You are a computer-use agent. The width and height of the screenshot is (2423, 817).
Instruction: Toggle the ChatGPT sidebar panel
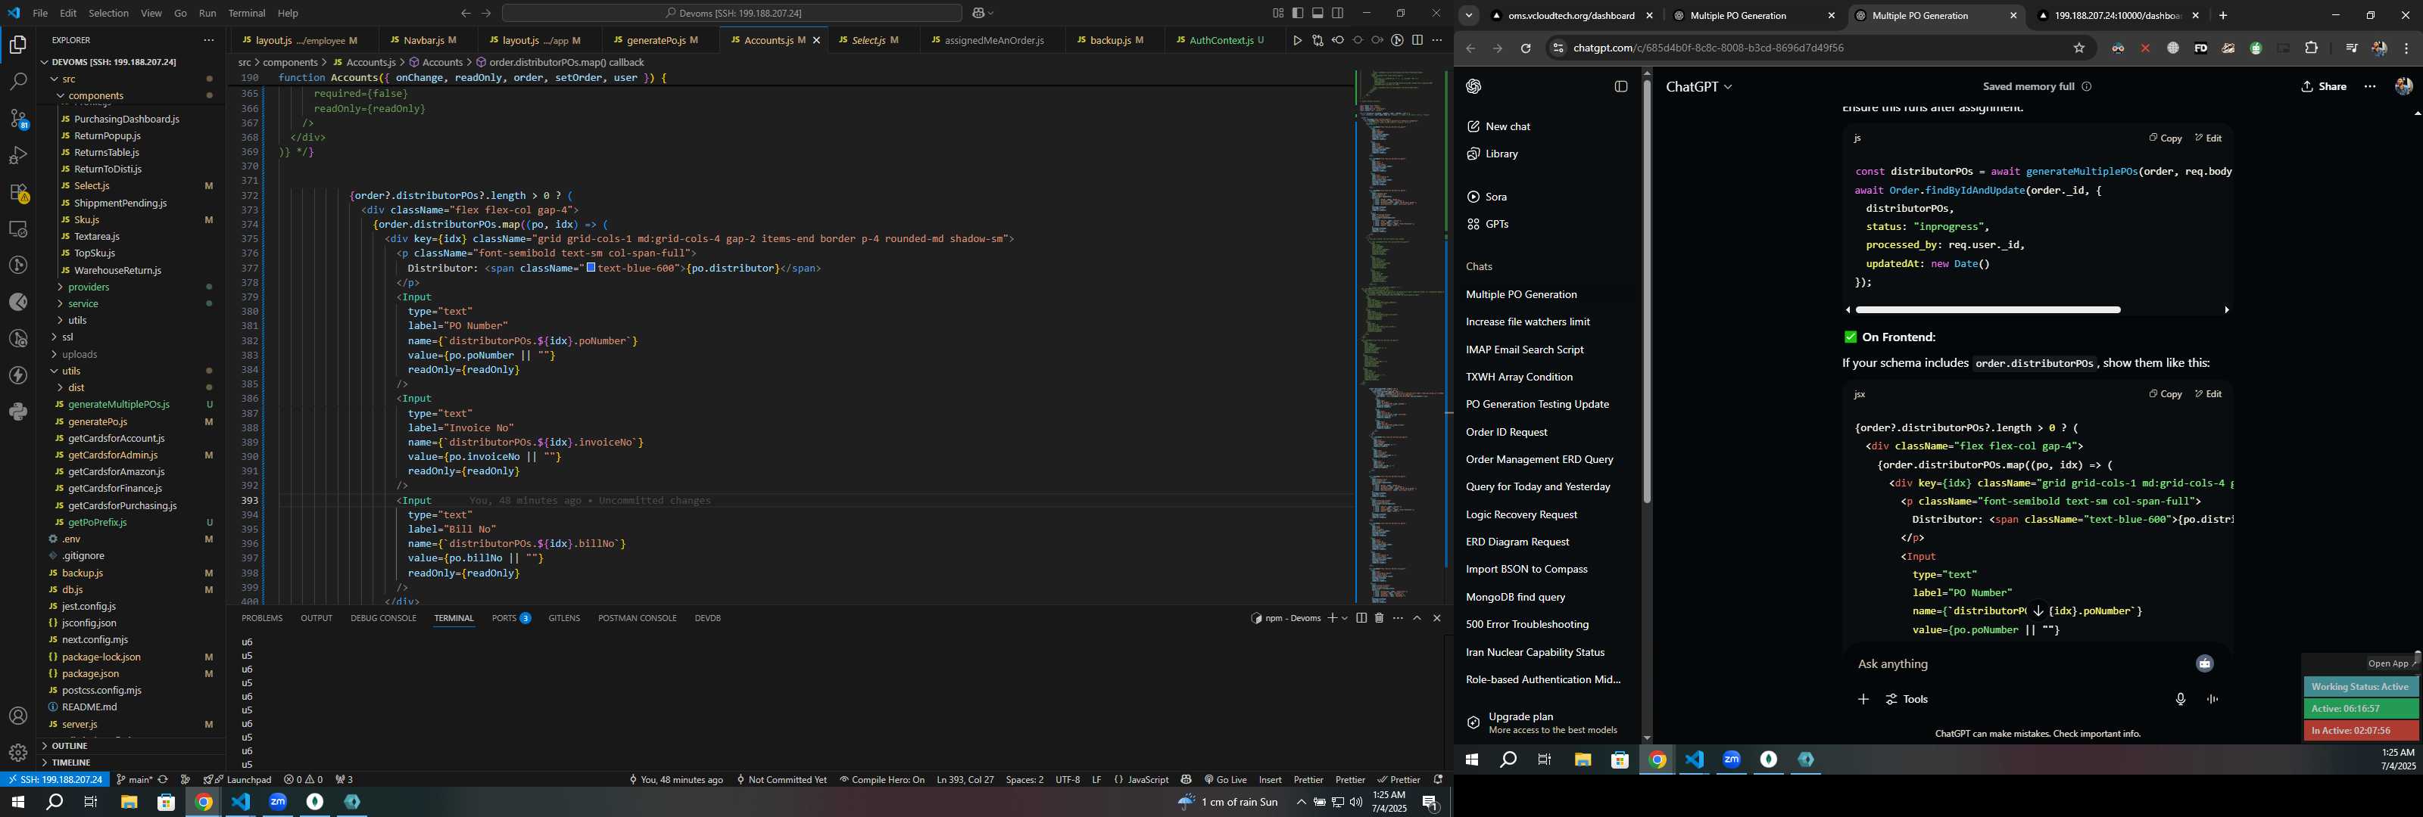1620,86
